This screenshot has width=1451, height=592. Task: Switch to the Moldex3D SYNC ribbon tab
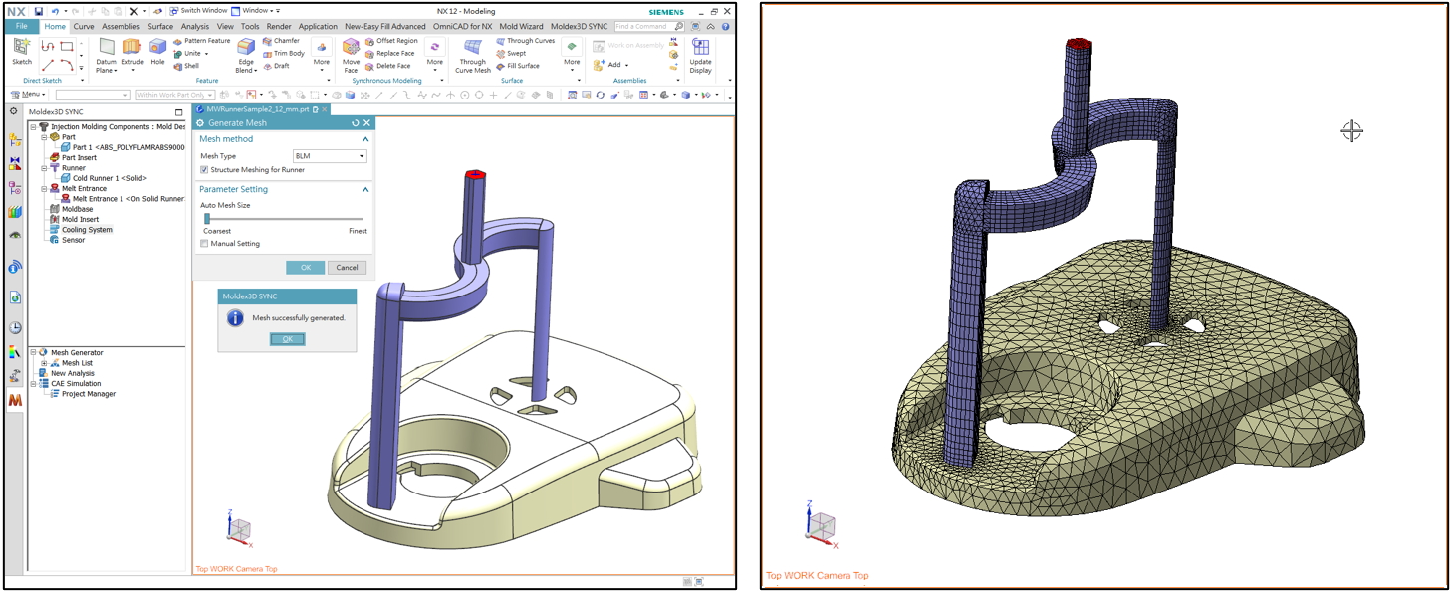(580, 26)
